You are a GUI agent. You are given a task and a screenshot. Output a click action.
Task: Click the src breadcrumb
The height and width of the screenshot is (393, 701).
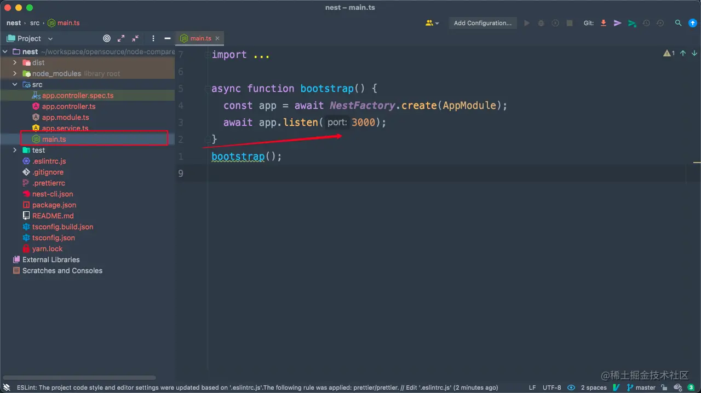35,23
